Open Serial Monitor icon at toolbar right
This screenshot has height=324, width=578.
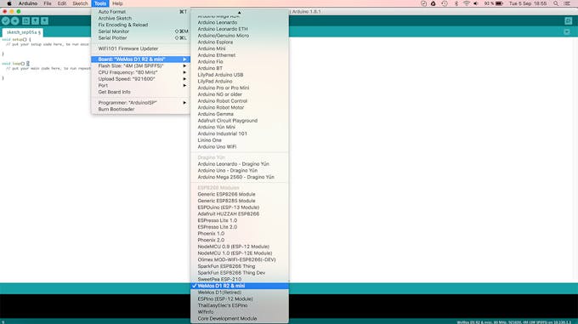pyautogui.click(x=568, y=21)
